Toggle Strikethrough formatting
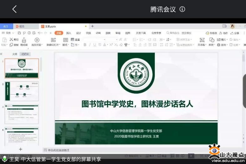The image size is (246, 164). pyautogui.click(x=100, y=45)
